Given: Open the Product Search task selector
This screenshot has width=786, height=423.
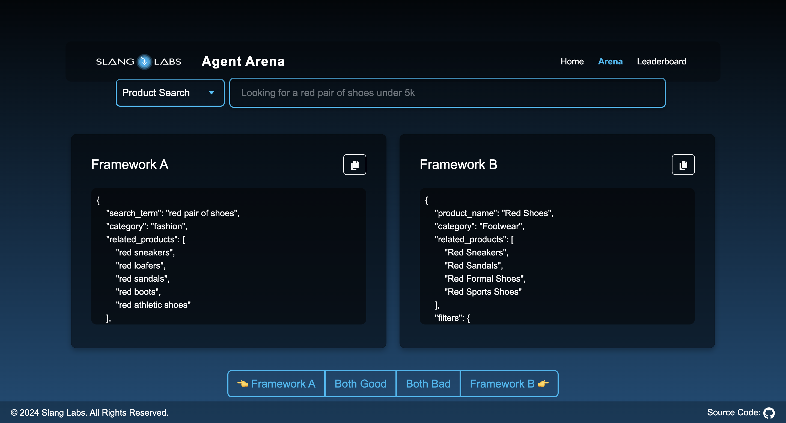Looking at the screenshot, I should [x=170, y=93].
